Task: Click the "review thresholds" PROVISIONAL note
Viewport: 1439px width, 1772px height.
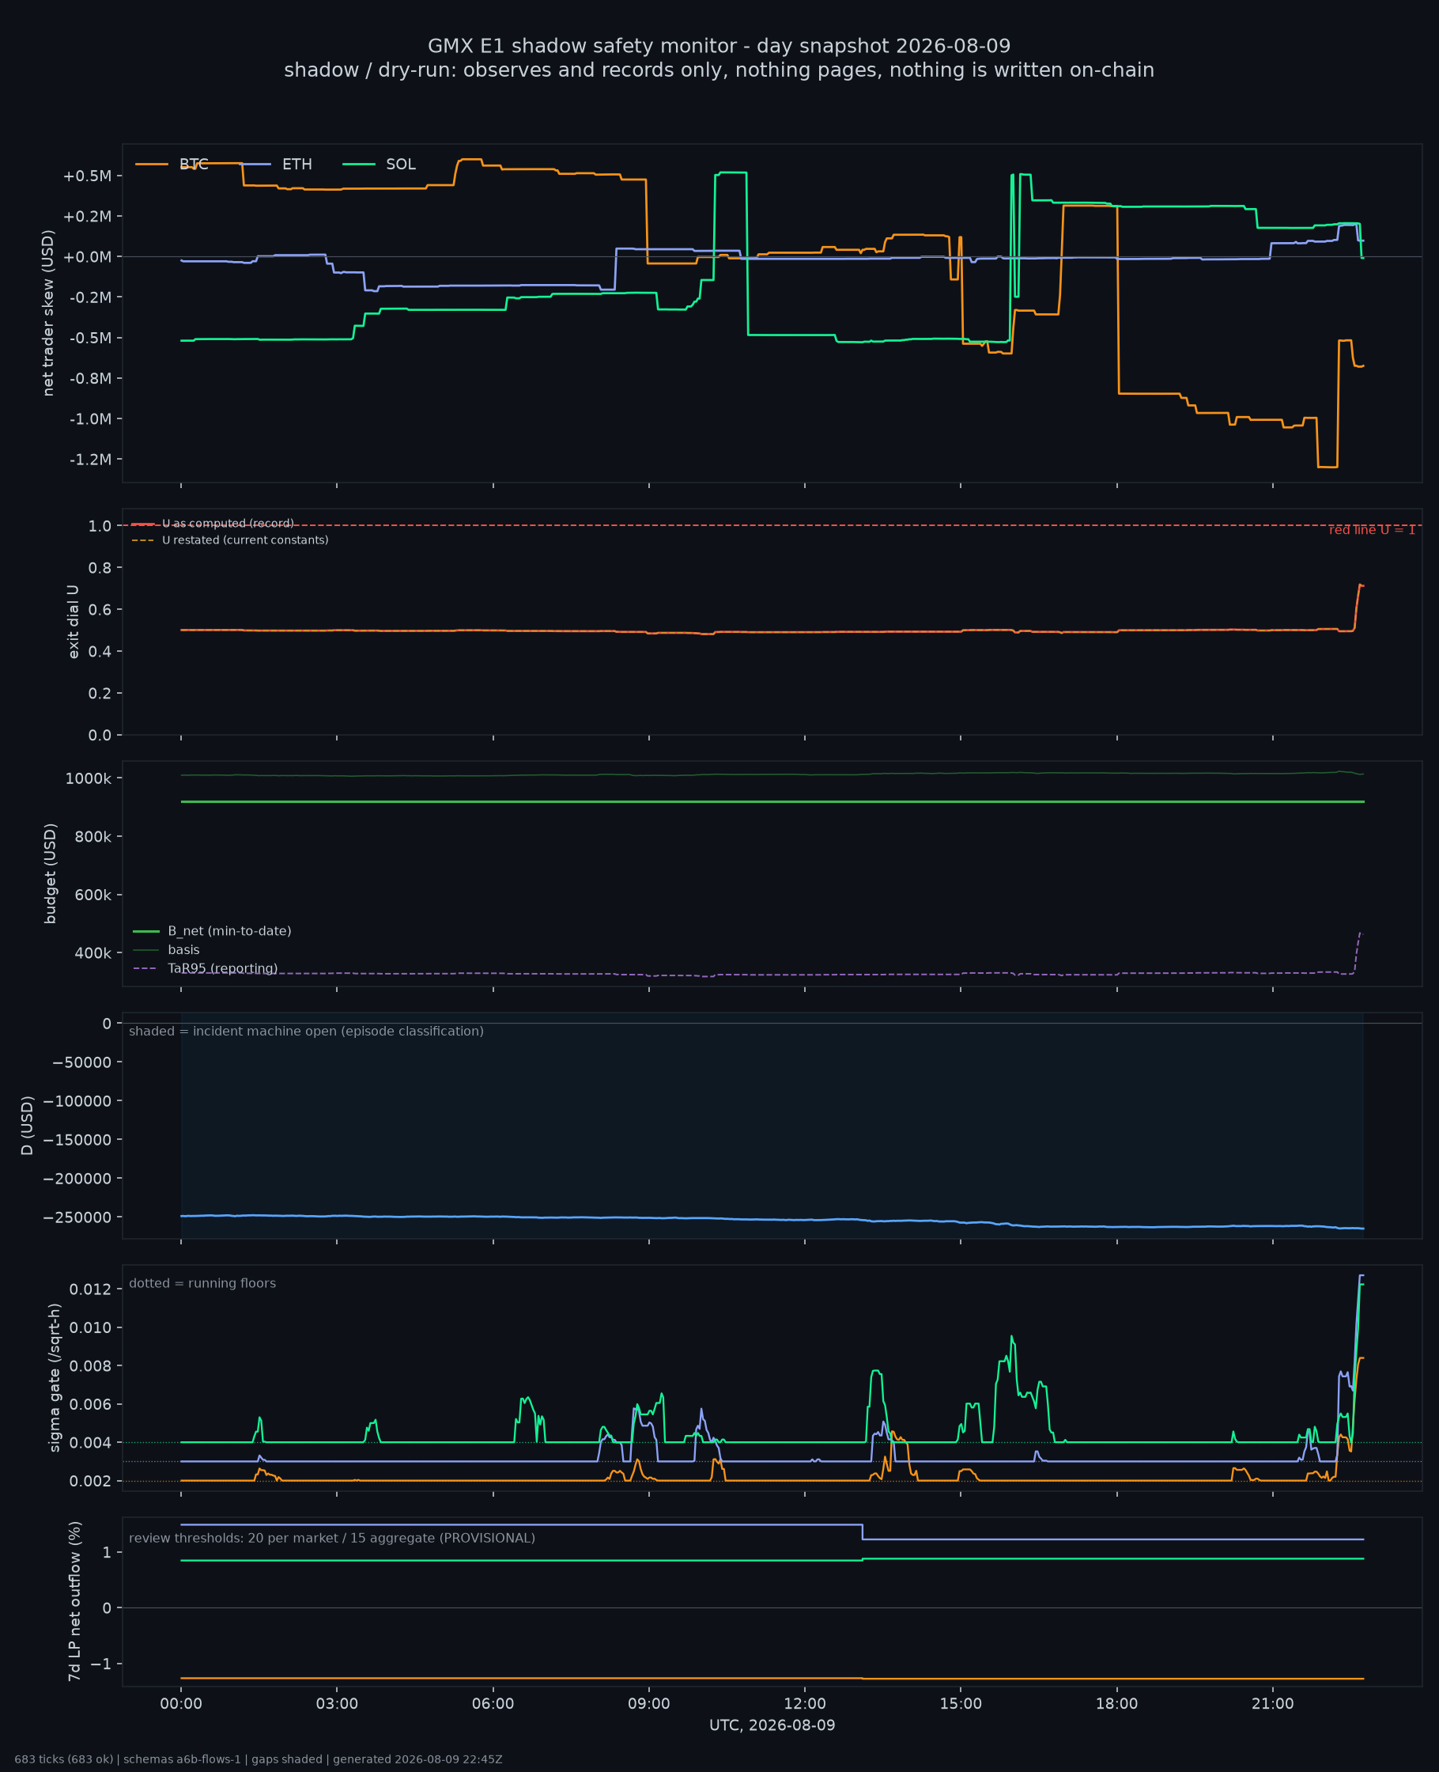Action: click(331, 1539)
